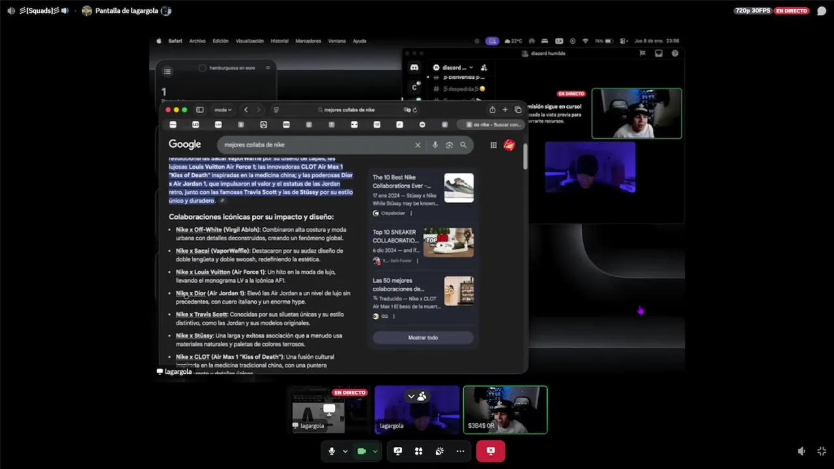Click the Squads voice channel speaker icon
The height and width of the screenshot is (469, 834).
(x=11, y=11)
